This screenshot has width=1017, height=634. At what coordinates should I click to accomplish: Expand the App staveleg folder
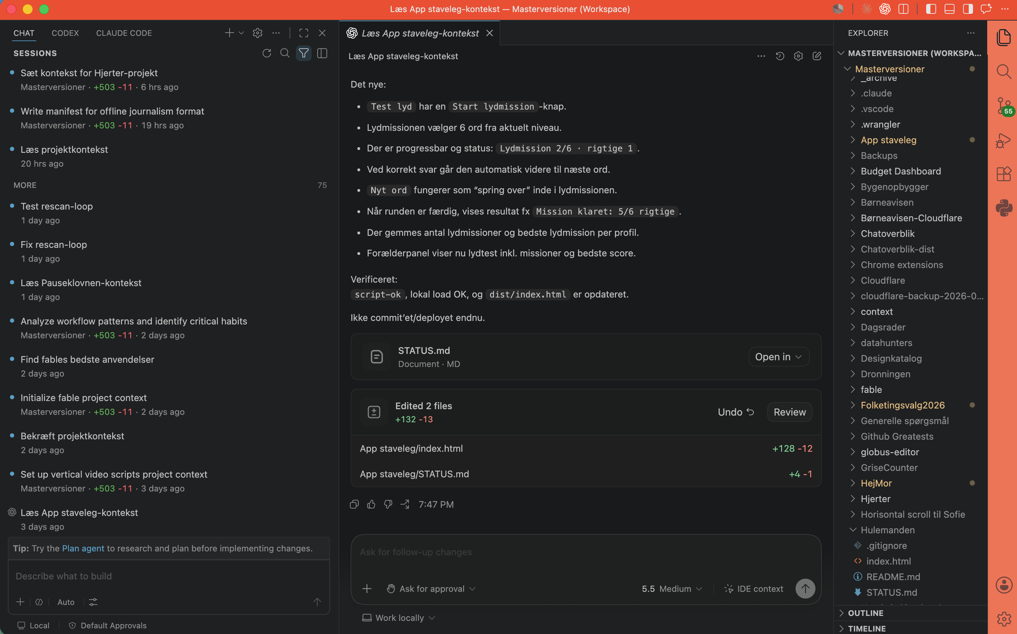[888, 140]
